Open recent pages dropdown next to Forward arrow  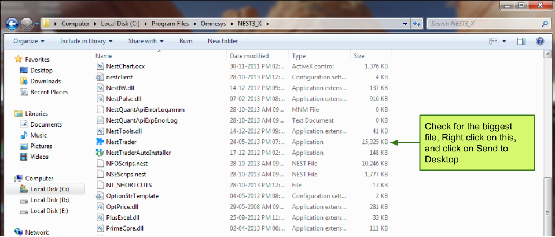[37, 24]
